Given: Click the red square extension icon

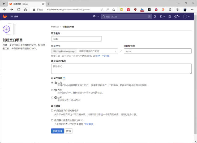Looking at the screenshot, I should (x=129, y=9).
